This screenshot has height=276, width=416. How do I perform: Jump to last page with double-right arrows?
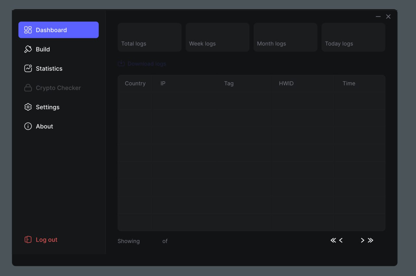(x=370, y=240)
